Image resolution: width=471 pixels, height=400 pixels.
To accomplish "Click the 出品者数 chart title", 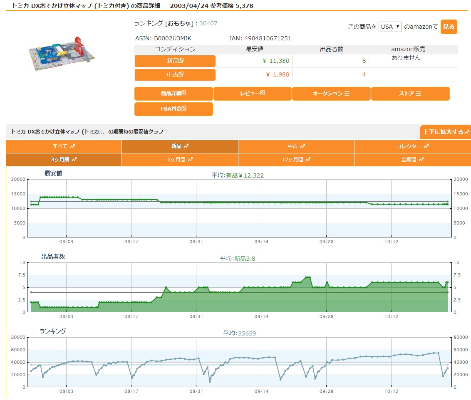I will (53, 257).
